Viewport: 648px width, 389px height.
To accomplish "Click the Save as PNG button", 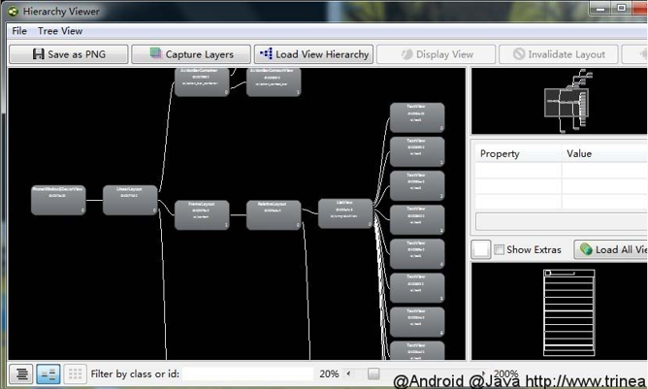I will [69, 54].
